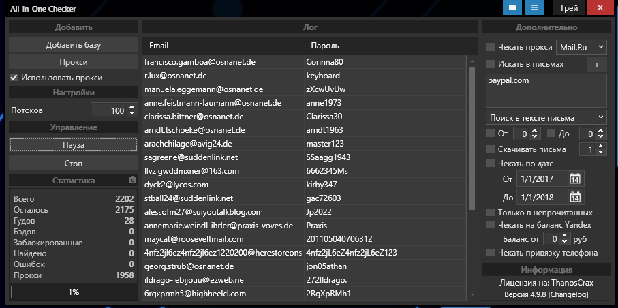Image resolution: width=618 pixels, height=308 pixels.
Task: Open calendar picker for the От date
Action: [574, 179]
